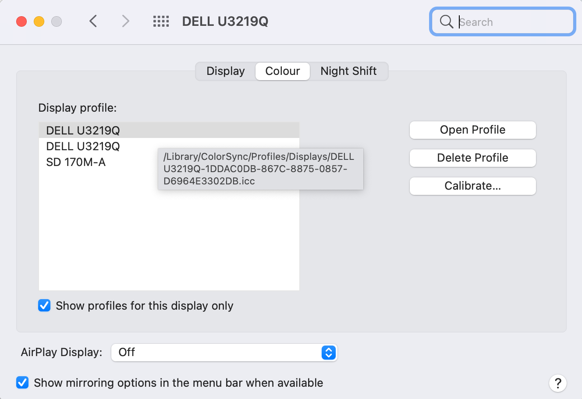Image resolution: width=582 pixels, height=399 pixels.
Task: Switch to the Night Shift tab
Action: [x=348, y=71]
